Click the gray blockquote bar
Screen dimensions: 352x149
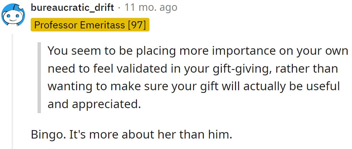tap(39, 77)
